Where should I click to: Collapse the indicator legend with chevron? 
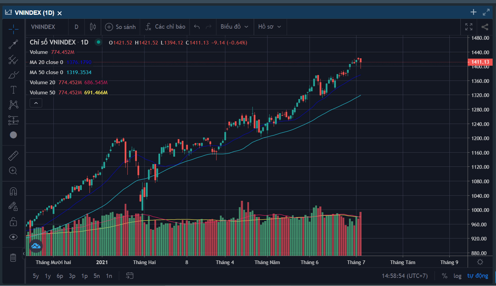36,103
